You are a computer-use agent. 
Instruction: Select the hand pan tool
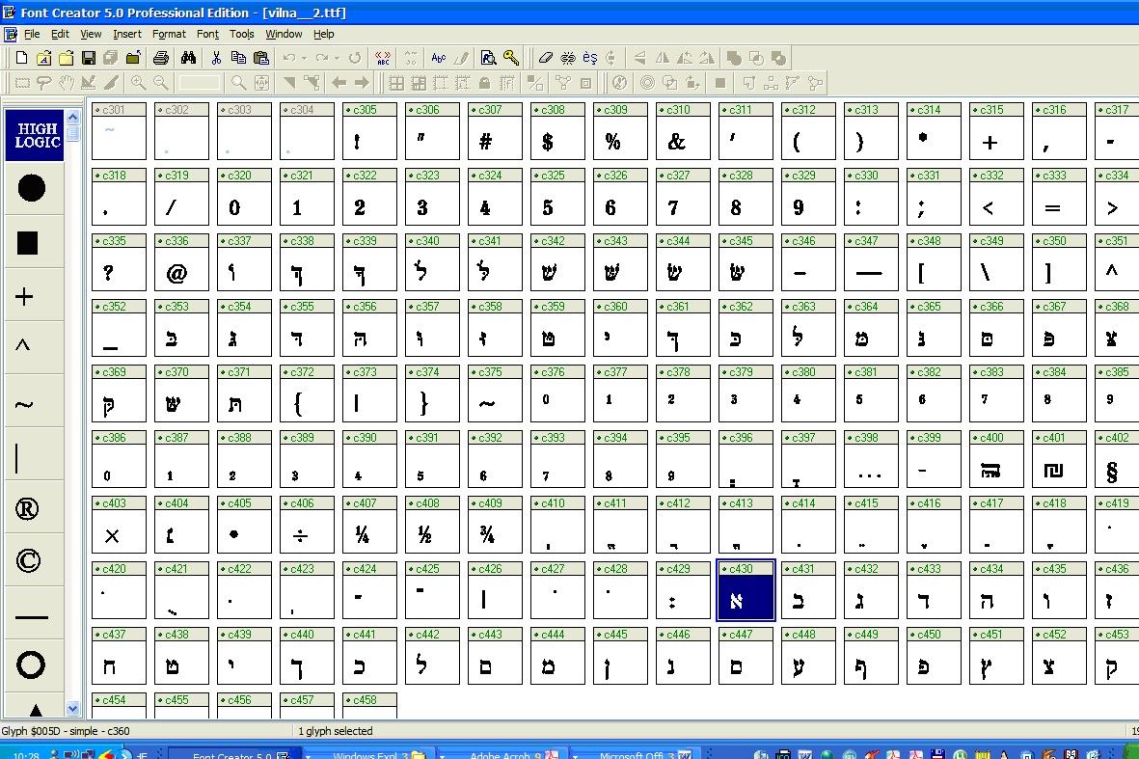coord(67,83)
